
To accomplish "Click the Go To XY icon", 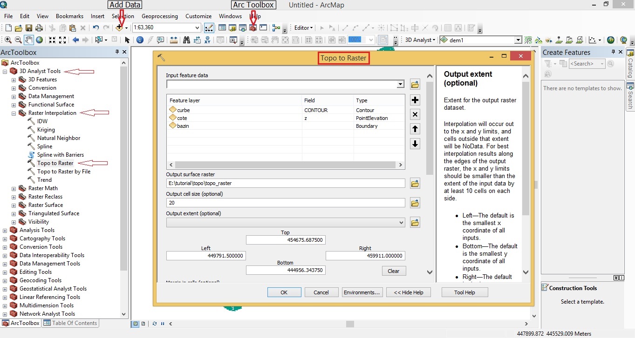I will pyautogui.click(x=208, y=40).
